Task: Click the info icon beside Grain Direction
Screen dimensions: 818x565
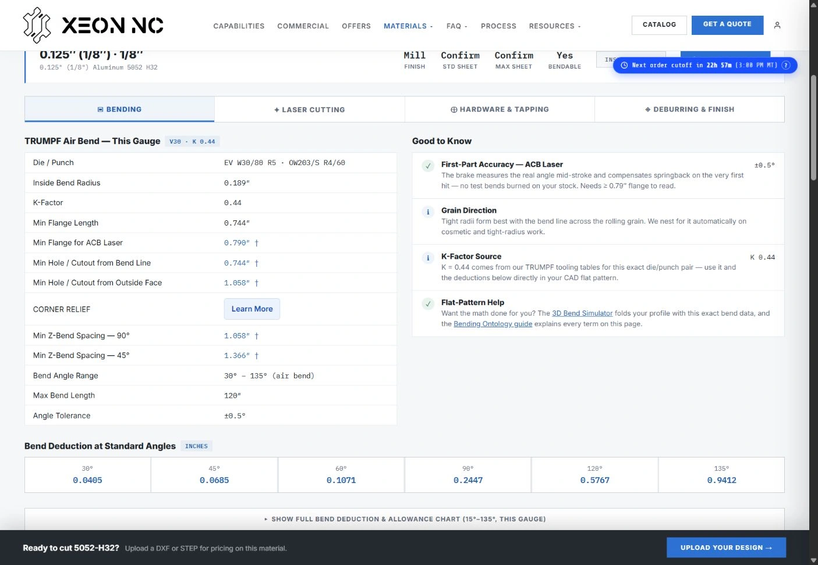Action: [428, 212]
